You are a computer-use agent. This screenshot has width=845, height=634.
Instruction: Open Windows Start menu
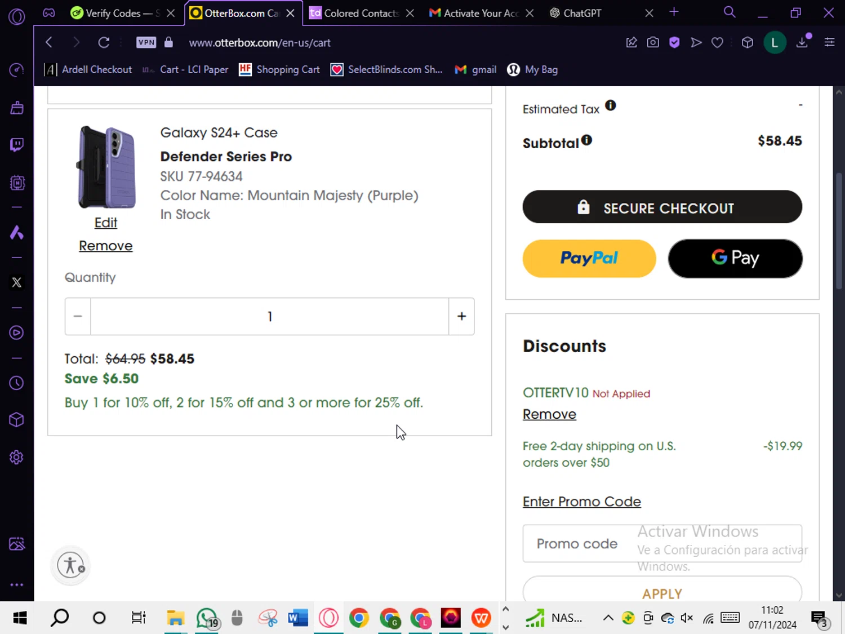point(20,618)
